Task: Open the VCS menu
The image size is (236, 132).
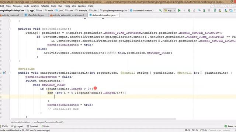Action: [x=74, y=6]
